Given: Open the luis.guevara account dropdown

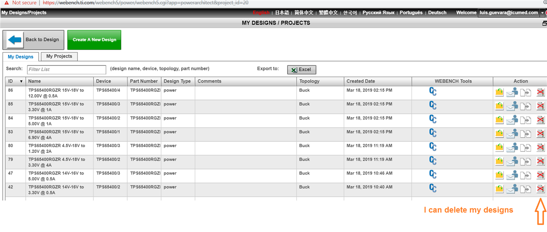Looking at the screenshot, I should [x=542, y=13].
